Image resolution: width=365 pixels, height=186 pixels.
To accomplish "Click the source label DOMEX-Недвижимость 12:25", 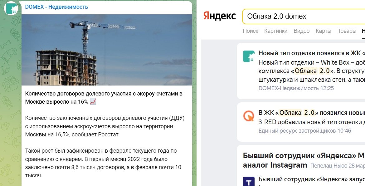I will click(x=296, y=88).
